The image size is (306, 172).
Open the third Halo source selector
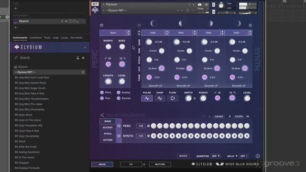pyautogui.click(x=208, y=33)
